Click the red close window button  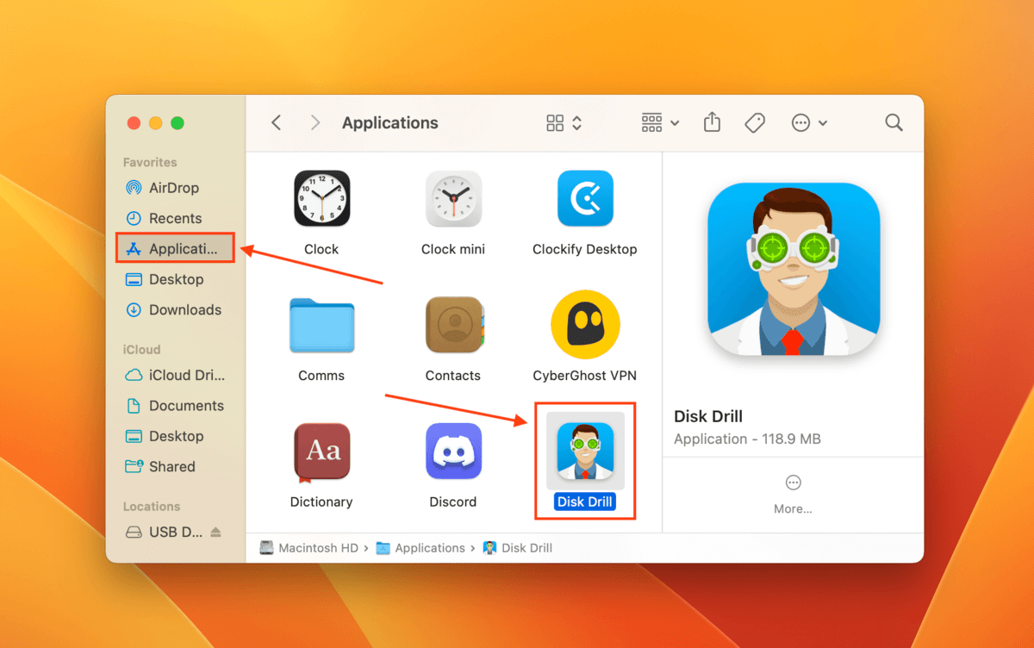tap(134, 123)
